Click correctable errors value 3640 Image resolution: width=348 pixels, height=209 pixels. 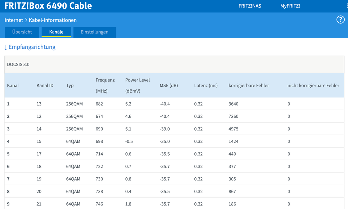(x=233, y=104)
